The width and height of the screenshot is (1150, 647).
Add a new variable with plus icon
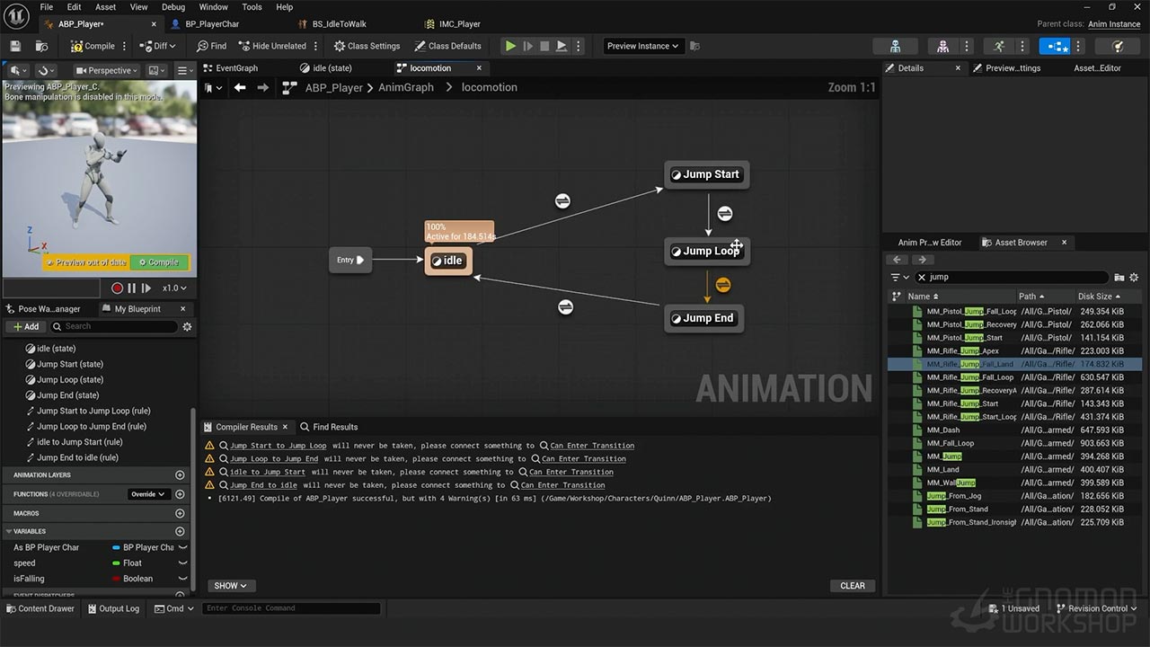pos(180,531)
